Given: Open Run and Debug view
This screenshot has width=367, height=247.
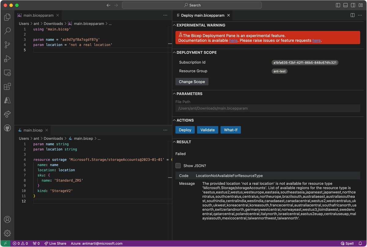Looking at the screenshot, I should [x=7, y=59].
